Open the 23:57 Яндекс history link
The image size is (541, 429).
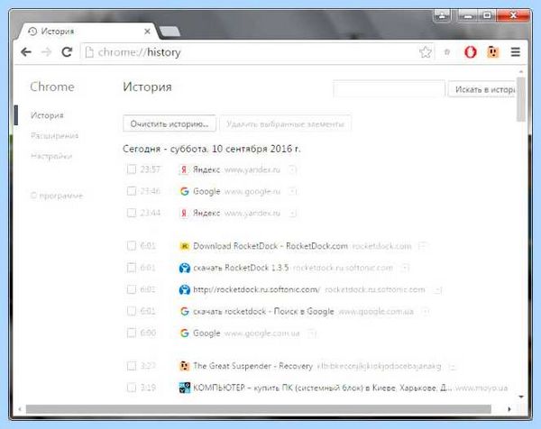point(206,169)
